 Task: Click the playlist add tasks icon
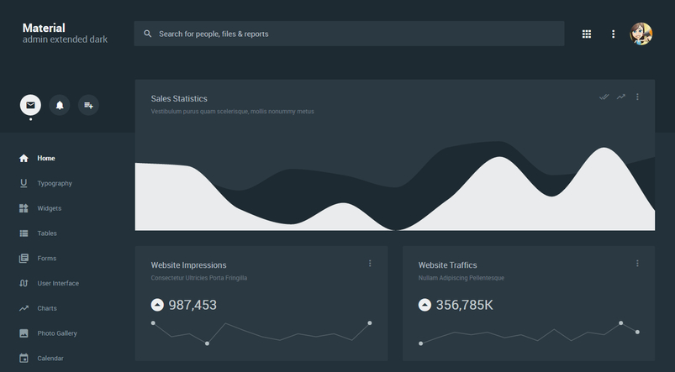point(88,105)
